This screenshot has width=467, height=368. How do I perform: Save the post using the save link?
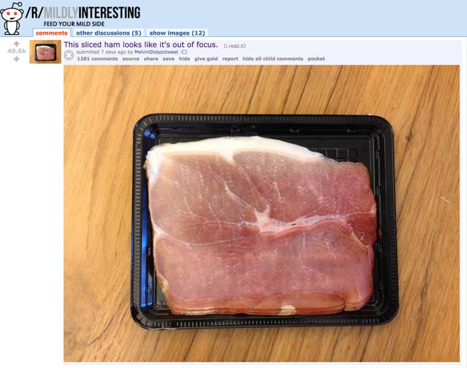(169, 59)
